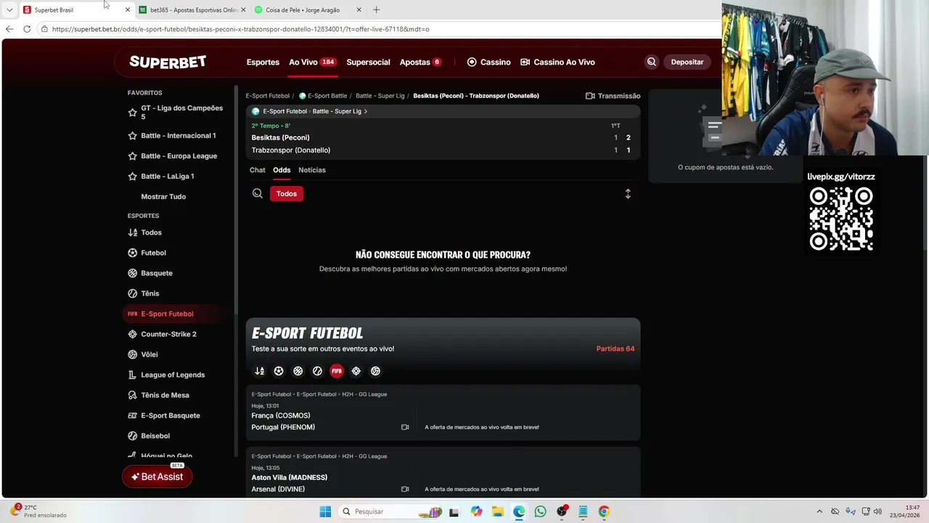Expand Battle - Super Lig league chevron
The width and height of the screenshot is (929, 523).
(x=366, y=112)
